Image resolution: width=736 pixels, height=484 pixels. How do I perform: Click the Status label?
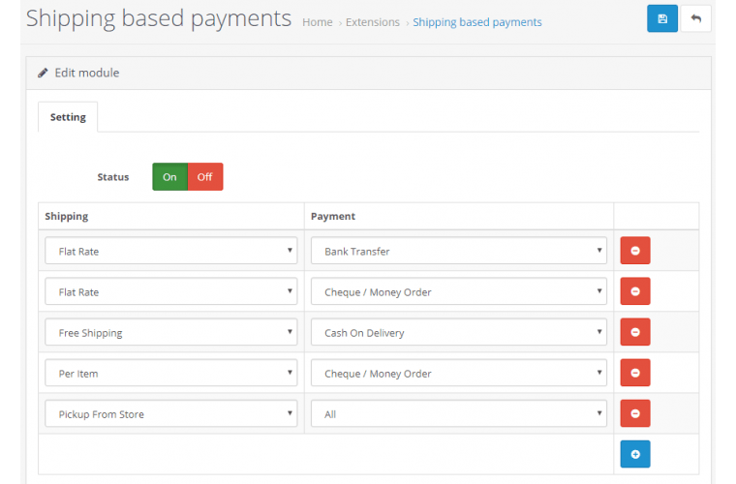(x=113, y=177)
